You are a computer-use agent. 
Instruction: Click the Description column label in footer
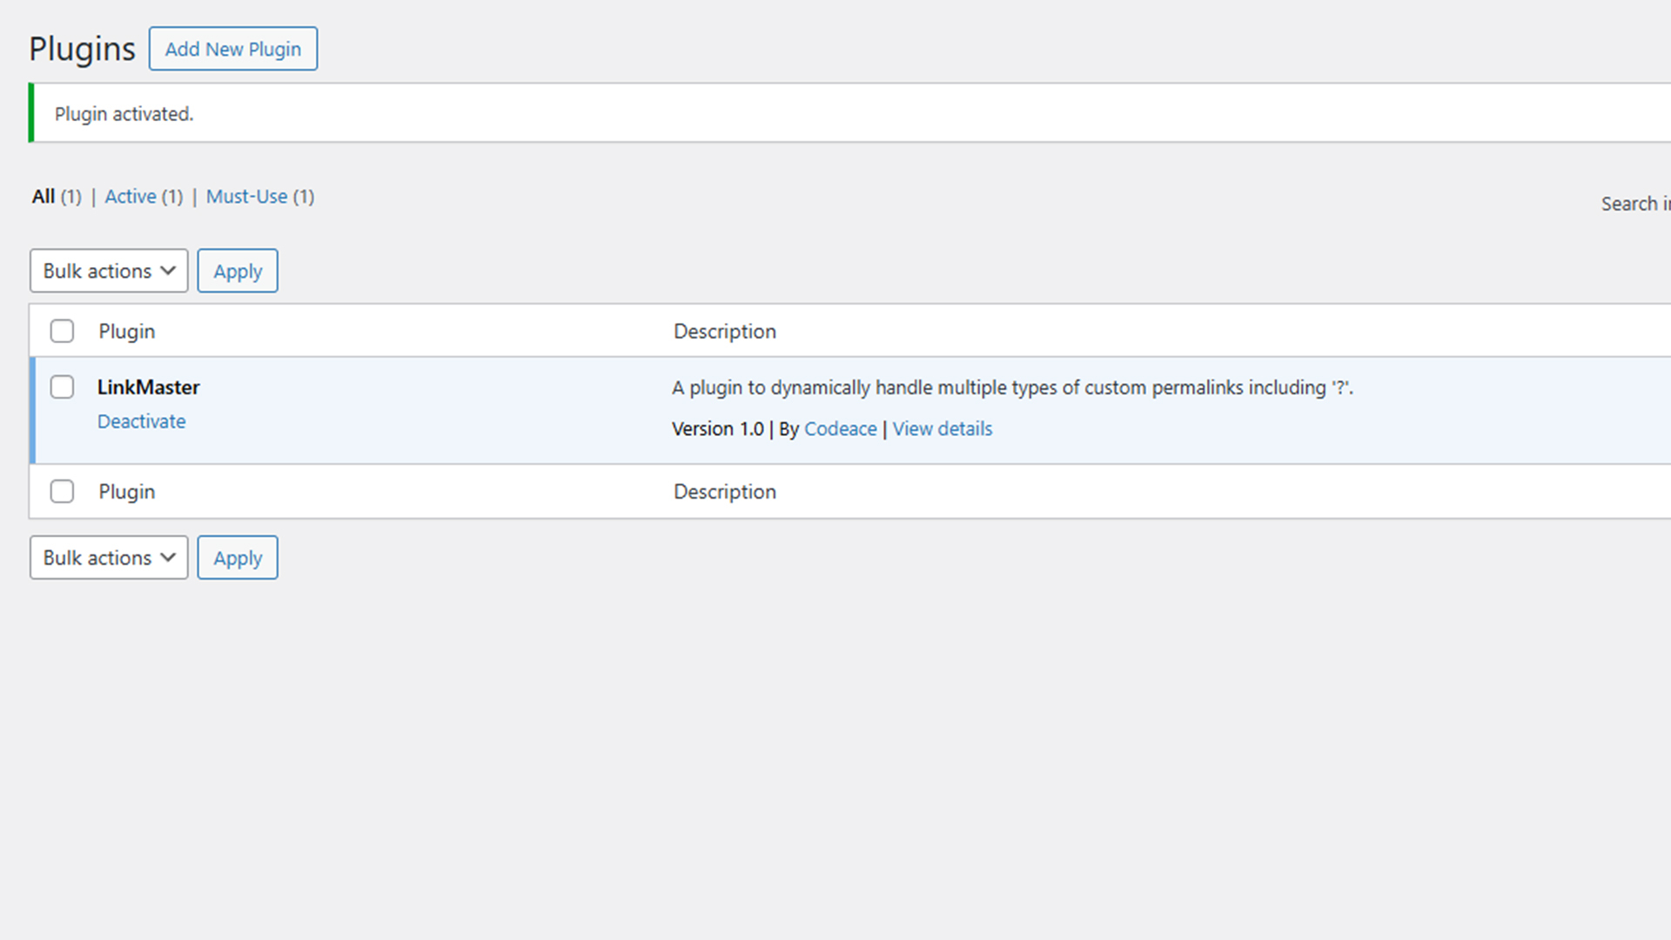[x=725, y=492]
